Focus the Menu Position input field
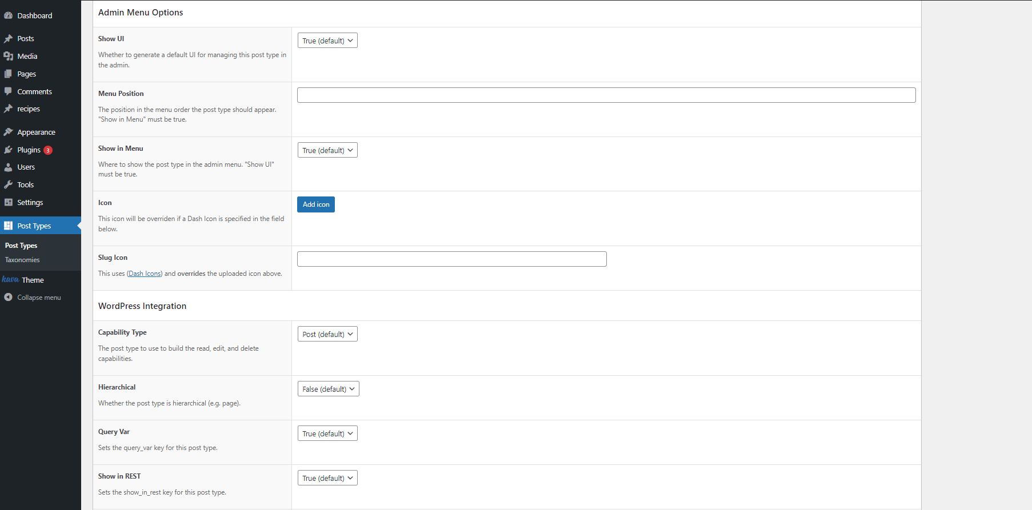The width and height of the screenshot is (1032, 510). [606, 95]
